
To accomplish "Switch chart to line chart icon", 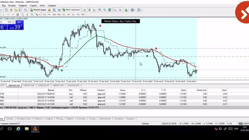I will pos(94,10).
